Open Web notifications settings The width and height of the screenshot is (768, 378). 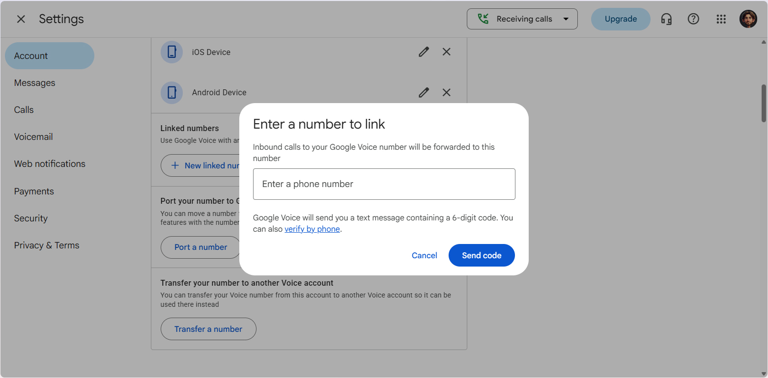[x=50, y=164]
